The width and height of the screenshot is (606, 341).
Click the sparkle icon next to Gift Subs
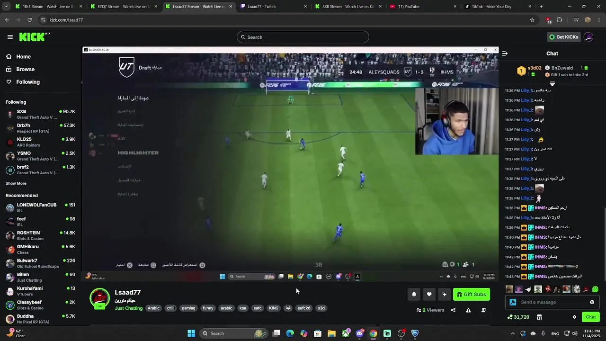point(444,294)
